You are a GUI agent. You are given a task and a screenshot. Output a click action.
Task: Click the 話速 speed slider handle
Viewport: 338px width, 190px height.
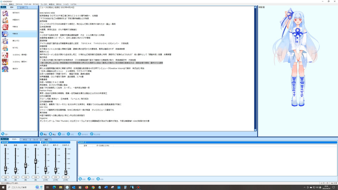(15, 170)
